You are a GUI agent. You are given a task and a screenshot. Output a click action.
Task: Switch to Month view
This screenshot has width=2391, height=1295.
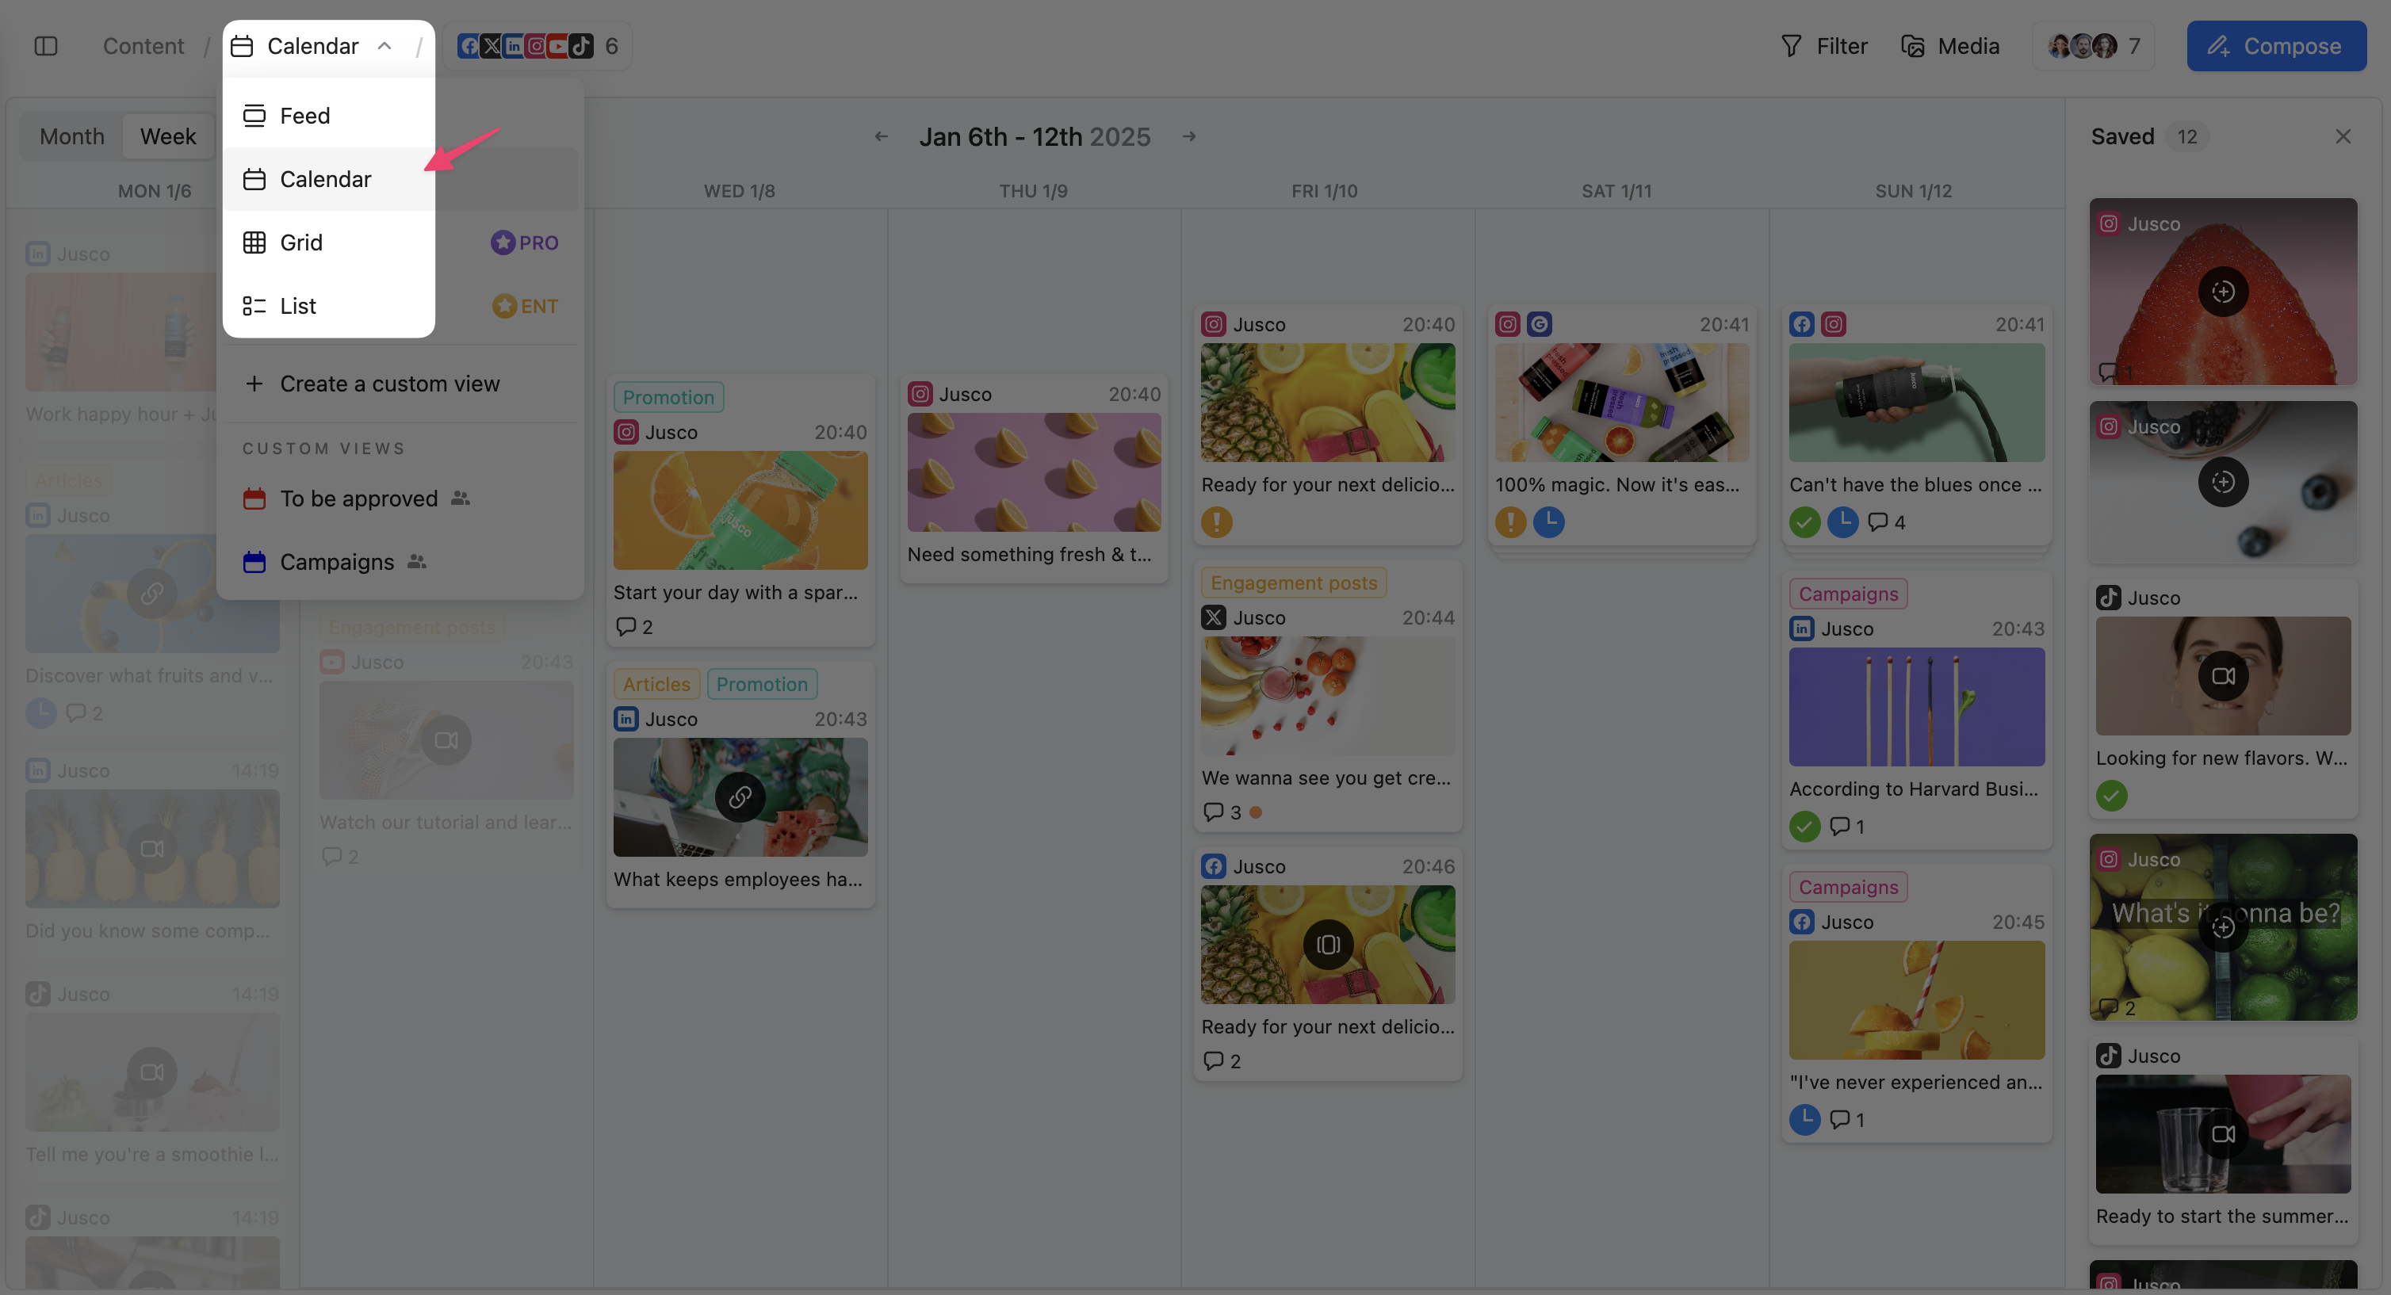pyautogui.click(x=71, y=136)
